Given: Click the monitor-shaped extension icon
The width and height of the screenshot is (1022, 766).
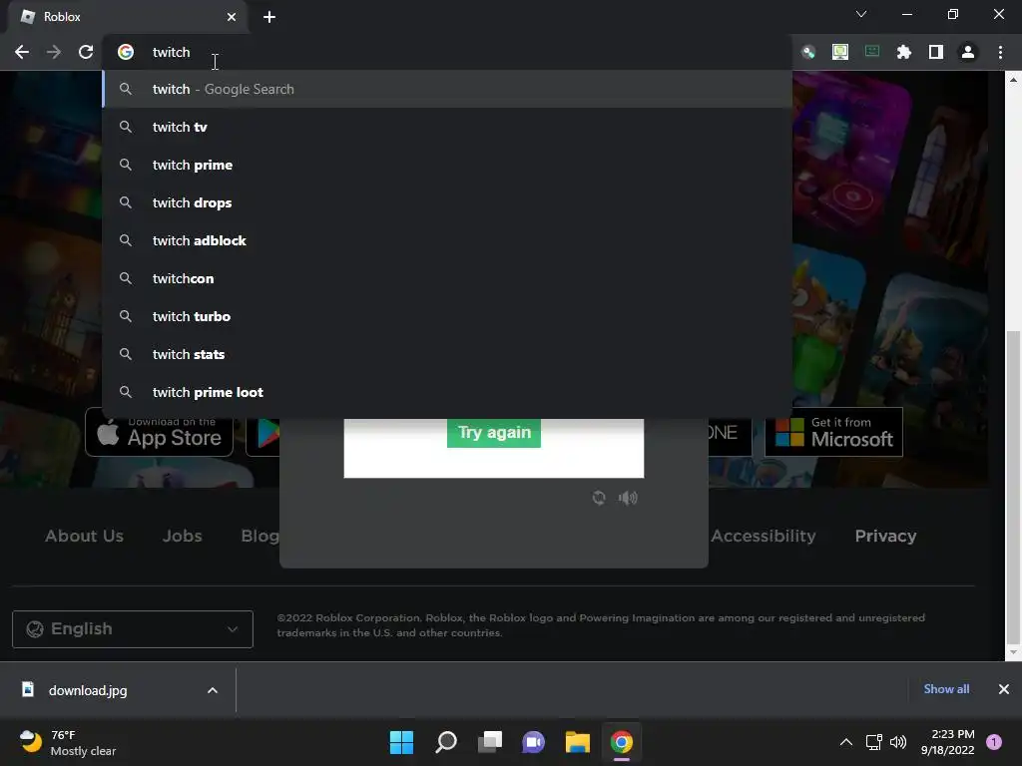Looking at the screenshot, I should click(840, 52).
